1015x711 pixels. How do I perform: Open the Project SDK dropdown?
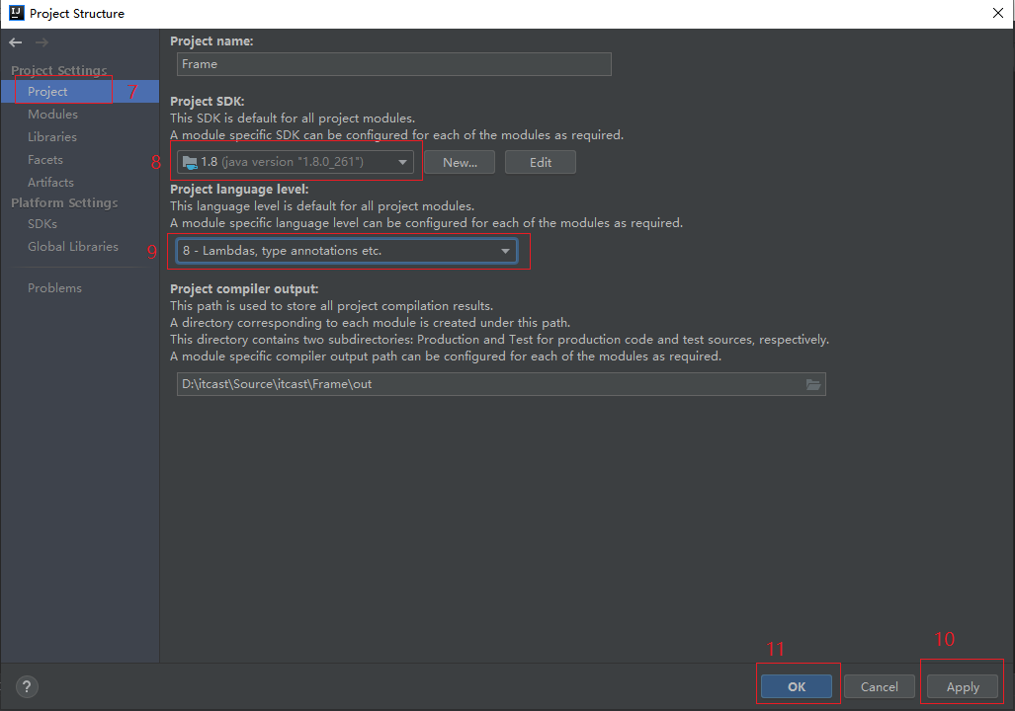pos(295,162)
